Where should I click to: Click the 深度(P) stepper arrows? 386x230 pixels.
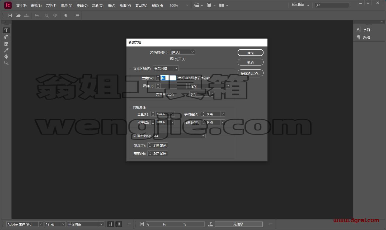tap(158, 86)
